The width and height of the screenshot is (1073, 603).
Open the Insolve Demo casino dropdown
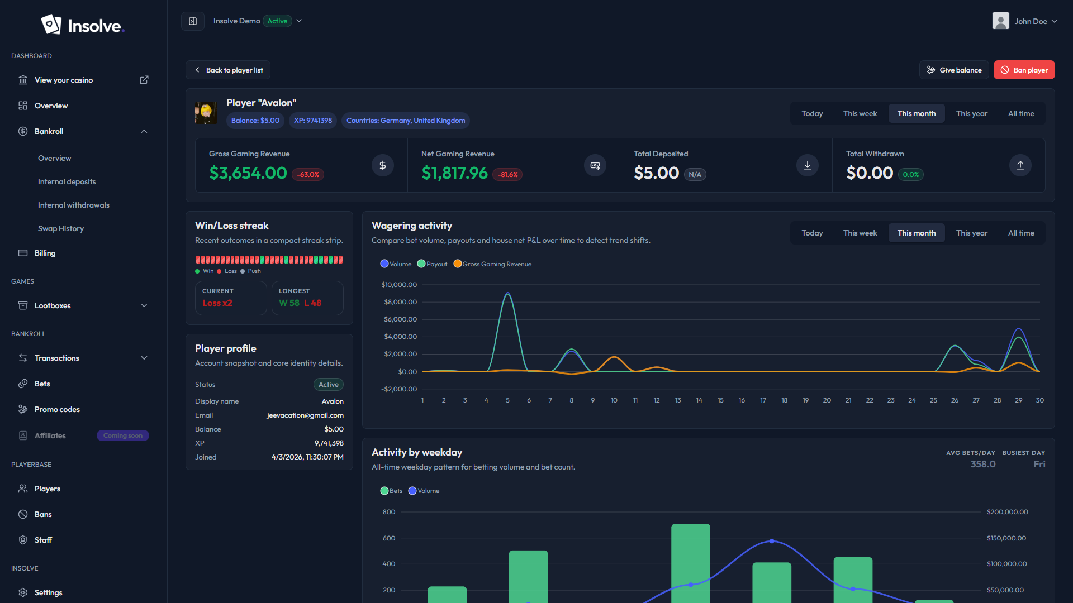pos(258,21)
